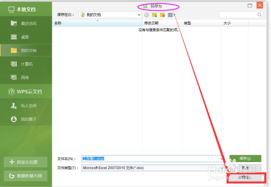The height and width of the screenshot is (187, 271).
Task: Select 我的文档 in the sidebar
Action: point(26,50)
